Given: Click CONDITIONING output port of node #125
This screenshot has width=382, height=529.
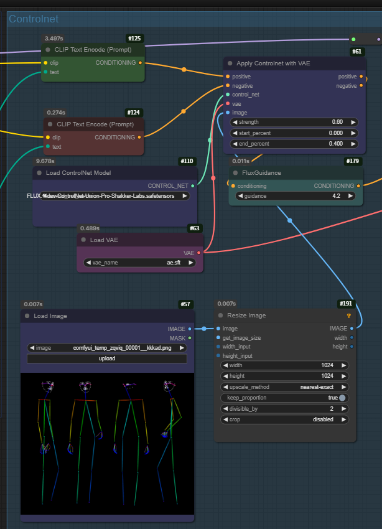Looking at the screenshot, I should pyautogui.click(x=140, y=63).
